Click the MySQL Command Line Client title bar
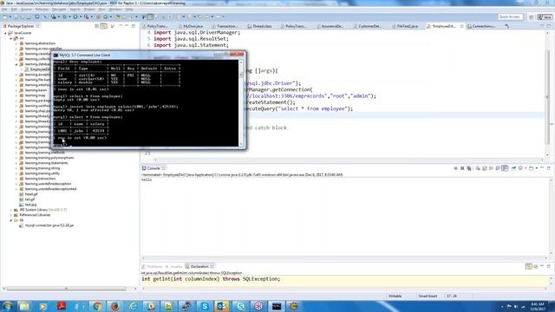The height and width of the screenshot is (312, 555). point(134,55)
